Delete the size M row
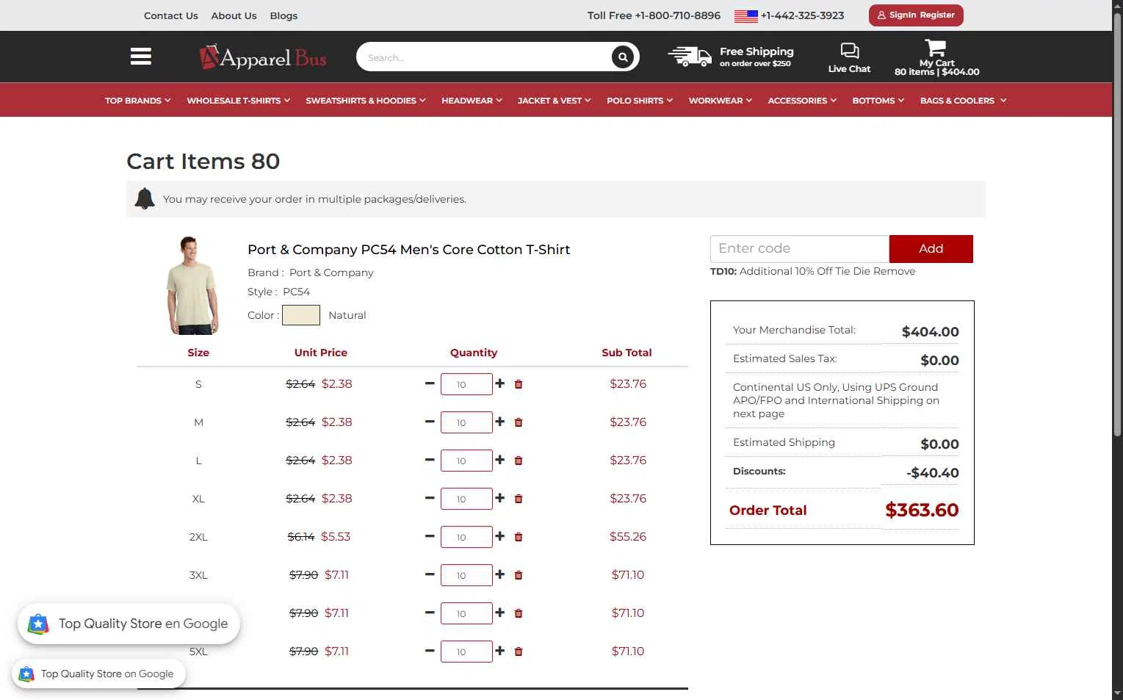Screen dimensions: 1123x700 tap(519, 422)
